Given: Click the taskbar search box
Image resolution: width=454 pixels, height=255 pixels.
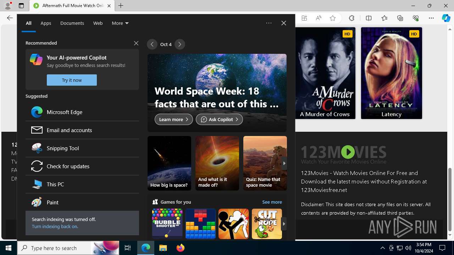Looking at the screenshot, I should tap(68, 248).
